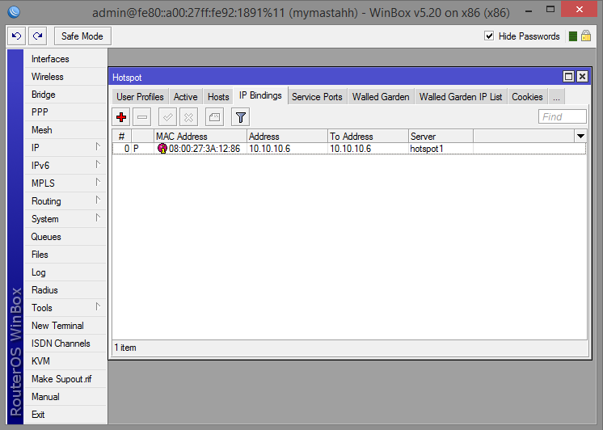The height and width of the screenshot is (430, 603).
Task: Open Queues from the sidebar
Action: point(65,237)
